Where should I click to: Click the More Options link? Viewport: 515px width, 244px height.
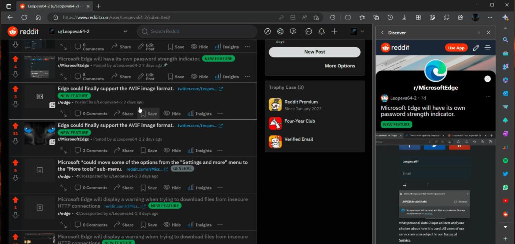(x=340, y=66)
